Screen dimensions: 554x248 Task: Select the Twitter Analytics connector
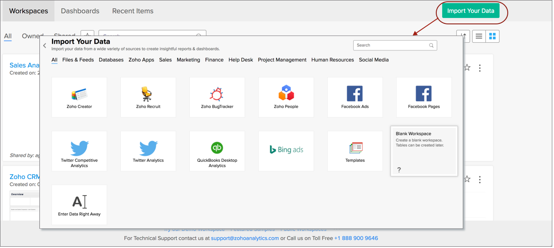tap(148, 151)
